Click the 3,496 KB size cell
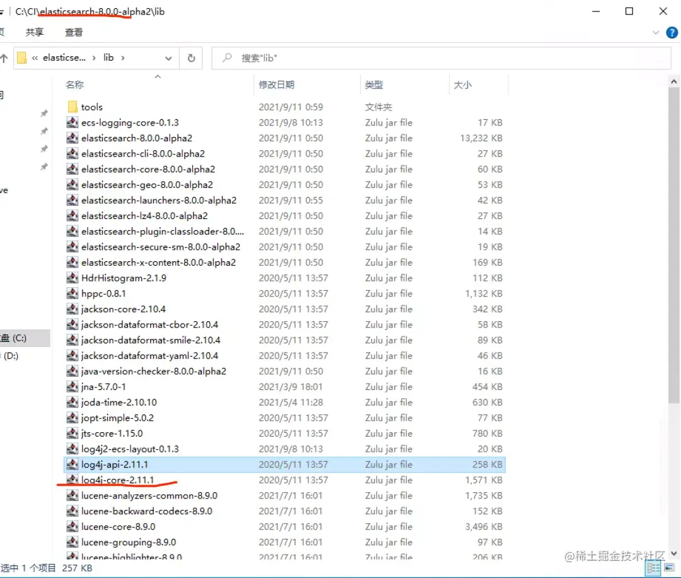Image resolution: width=681 pixels, height=578 pixels. (484, 527)
